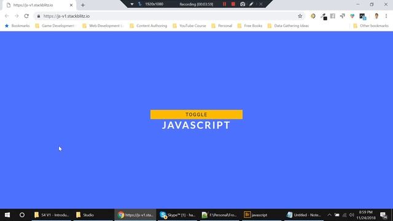The image size is (393, 221).
Task: Open the Chrome profile avatar
Action: pos(376,16)
